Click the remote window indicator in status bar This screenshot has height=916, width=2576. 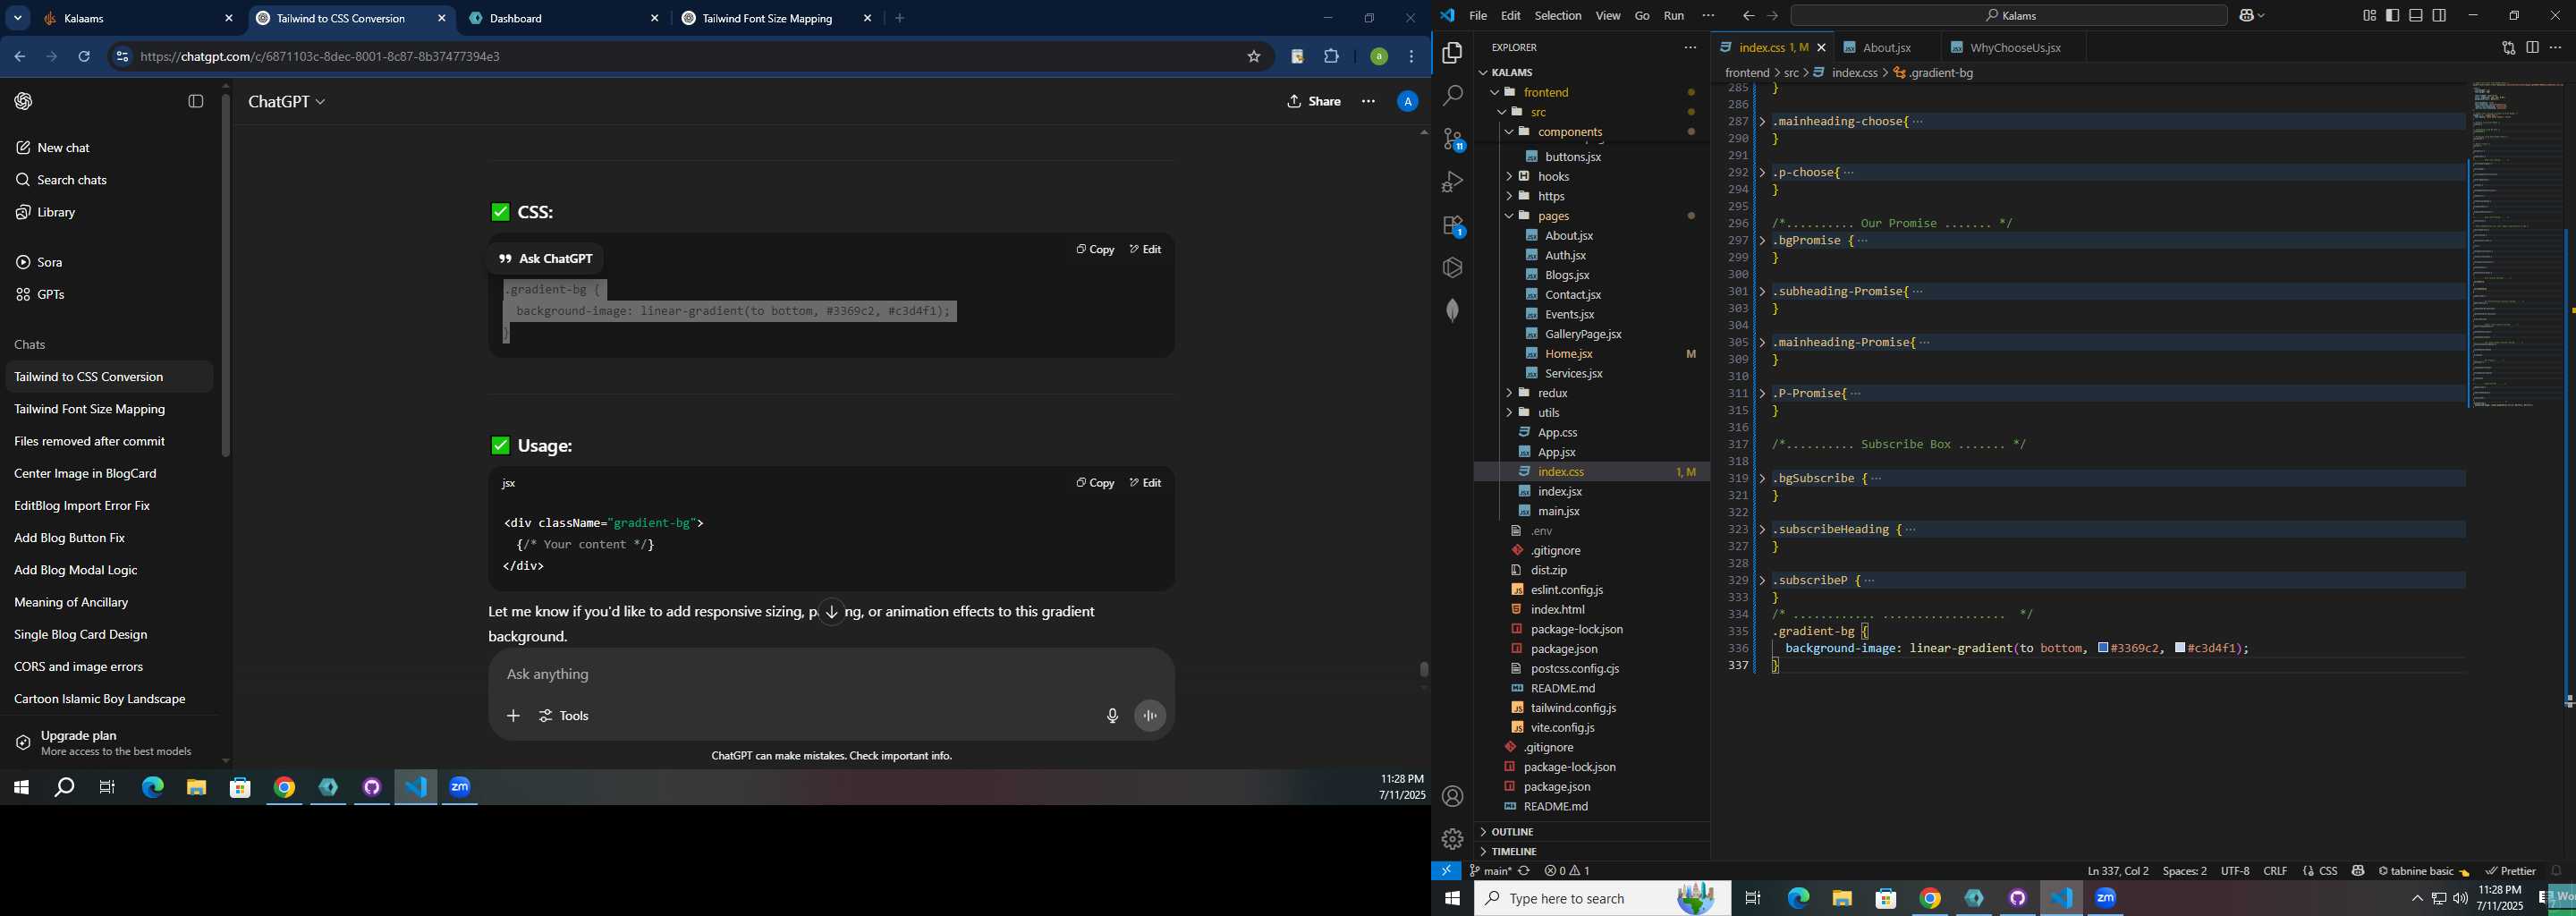point(1446,871)
